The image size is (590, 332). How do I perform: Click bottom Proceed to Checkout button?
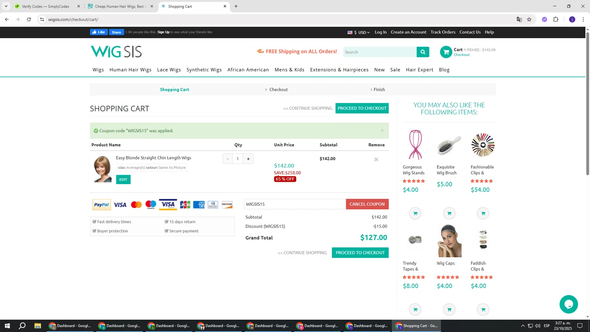point(360,253)
